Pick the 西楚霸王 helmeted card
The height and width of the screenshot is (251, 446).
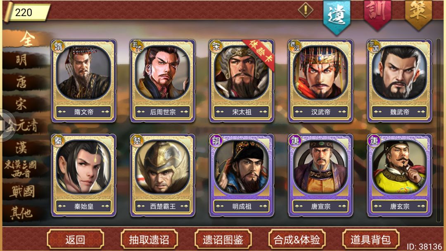[162, 175]
